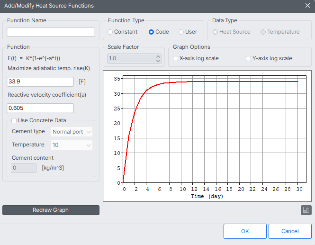Image resolution: width=315 pixels, height=245 pixels.
Task: Enable Y-axis log scale
Action: click(x=269, y=58)
